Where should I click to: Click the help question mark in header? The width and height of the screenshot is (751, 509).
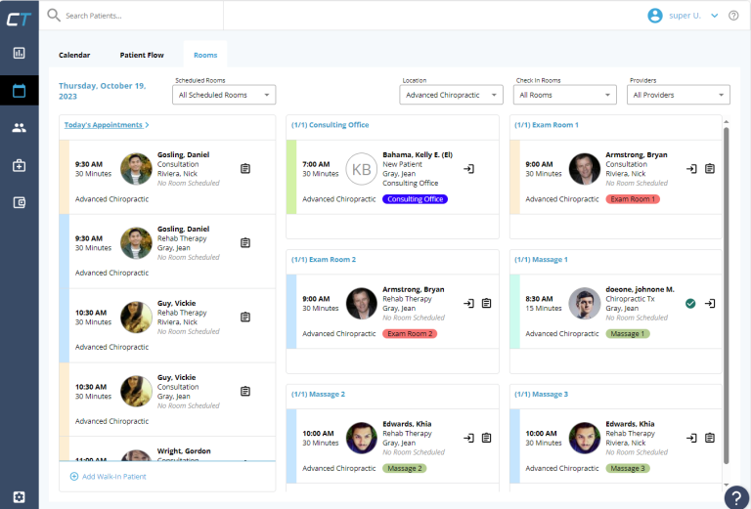733,16
